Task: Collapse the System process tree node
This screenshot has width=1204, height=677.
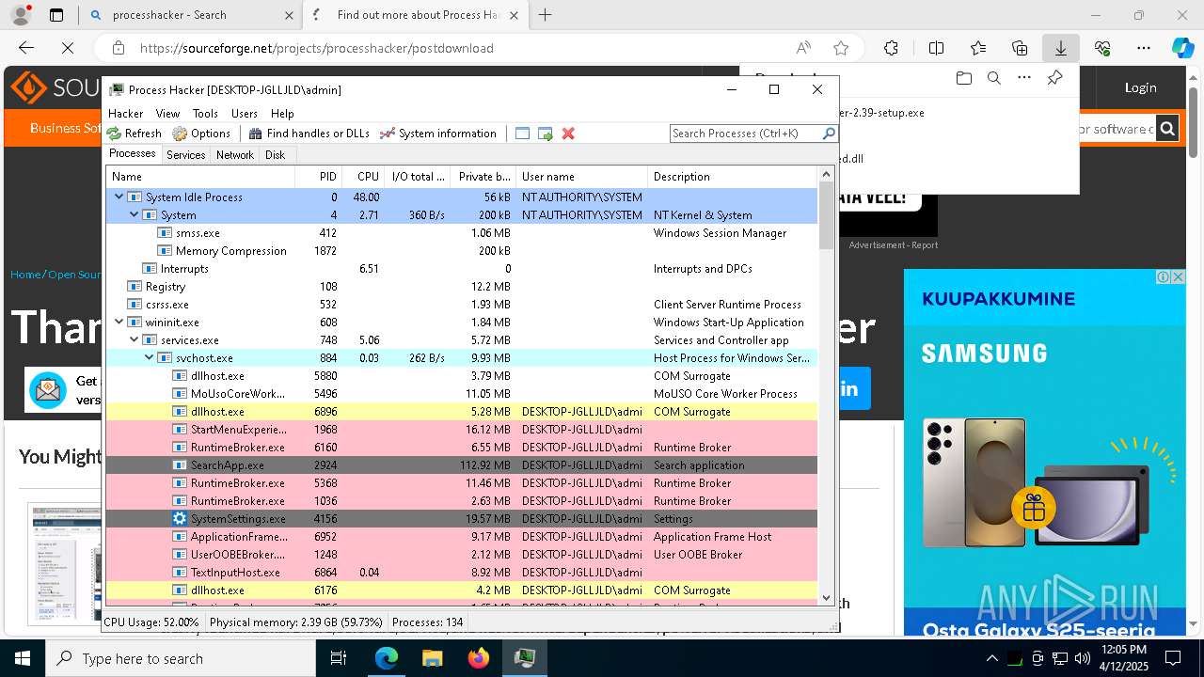Action: 135,214
